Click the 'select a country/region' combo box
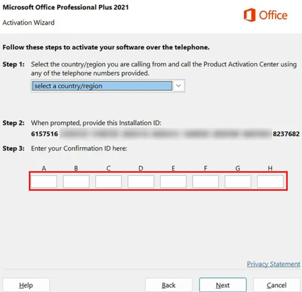 point(102,86)
